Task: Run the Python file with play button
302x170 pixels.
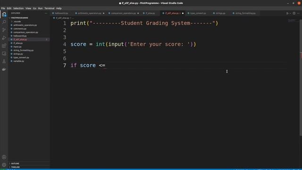Action: click(x=287, y=13)
